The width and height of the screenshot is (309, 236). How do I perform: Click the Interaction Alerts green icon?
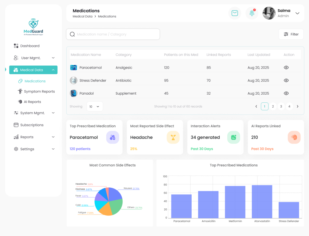click(234, 137)
